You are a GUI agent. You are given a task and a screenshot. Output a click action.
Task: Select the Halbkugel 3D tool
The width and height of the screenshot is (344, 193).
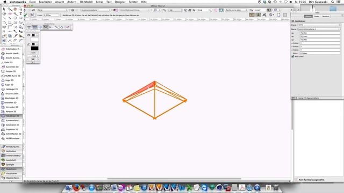point(11,90)
